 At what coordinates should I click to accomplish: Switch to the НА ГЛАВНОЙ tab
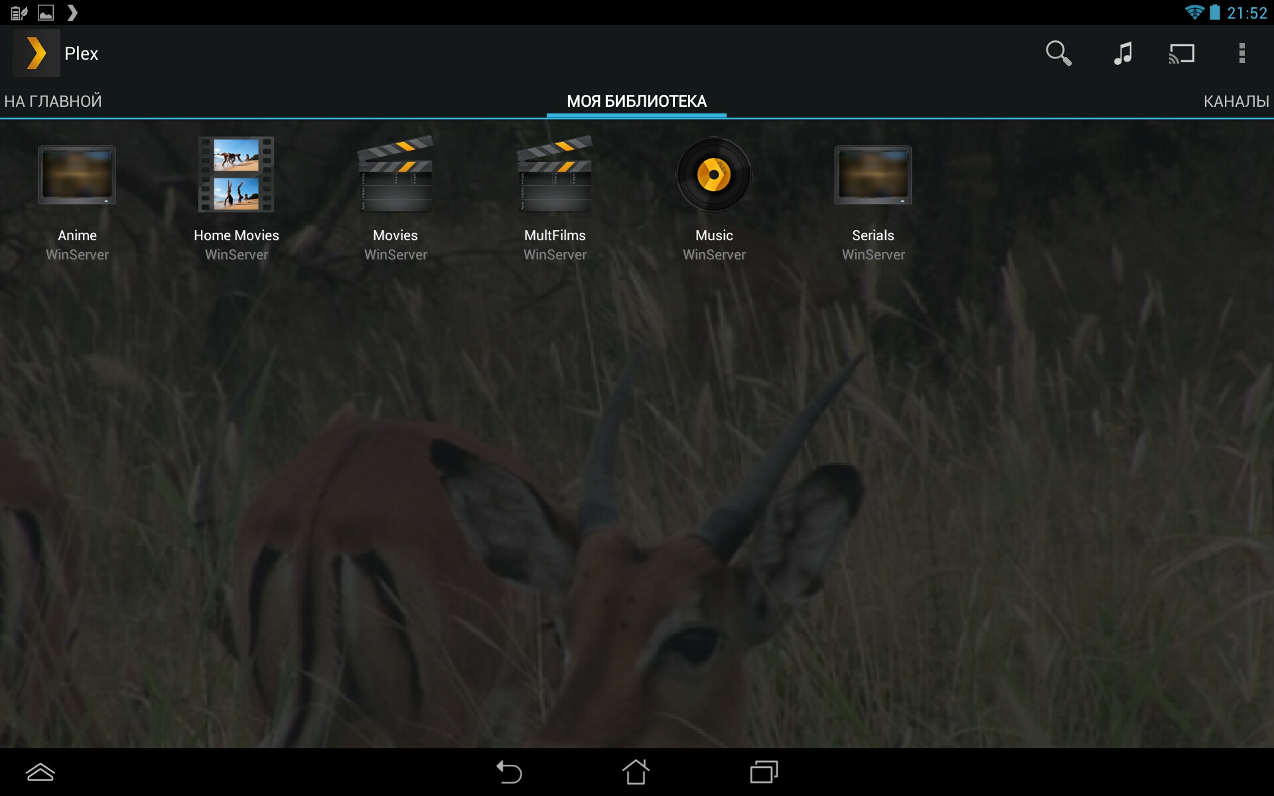click(x=53, y=101)
